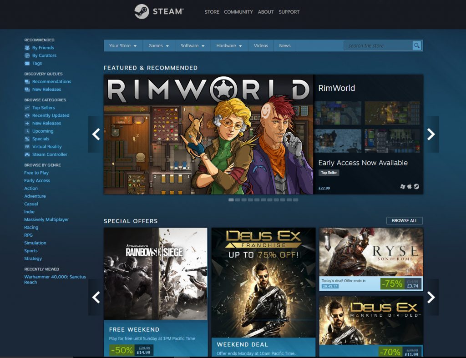466x358 pixels.
Task: Browse the Indie genre
Action: (x=29, y=211)
